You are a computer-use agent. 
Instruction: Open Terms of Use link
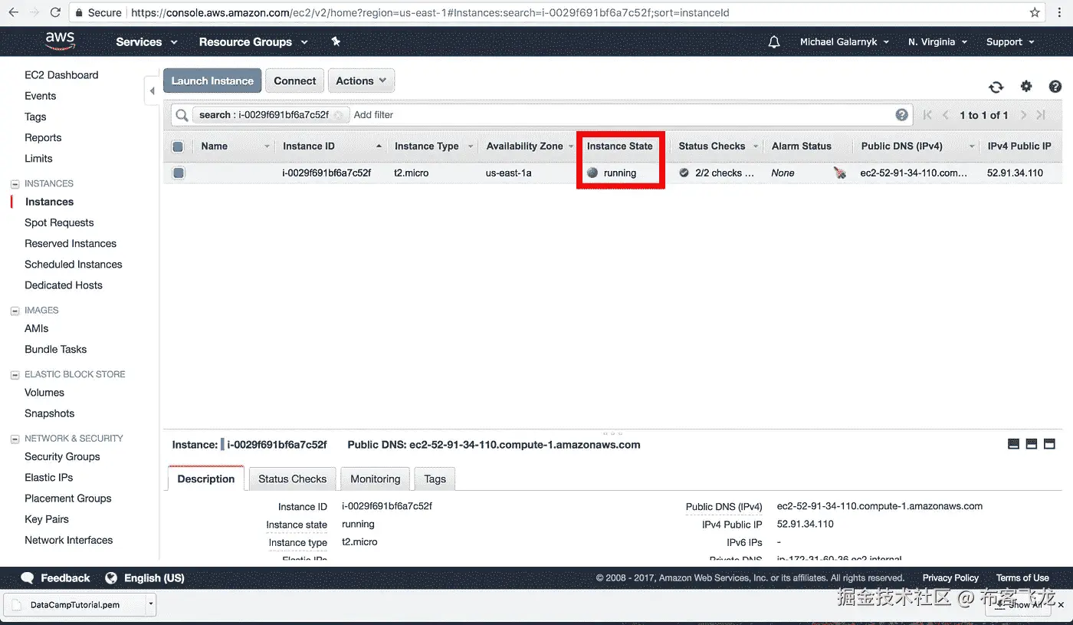[1022, 578]
